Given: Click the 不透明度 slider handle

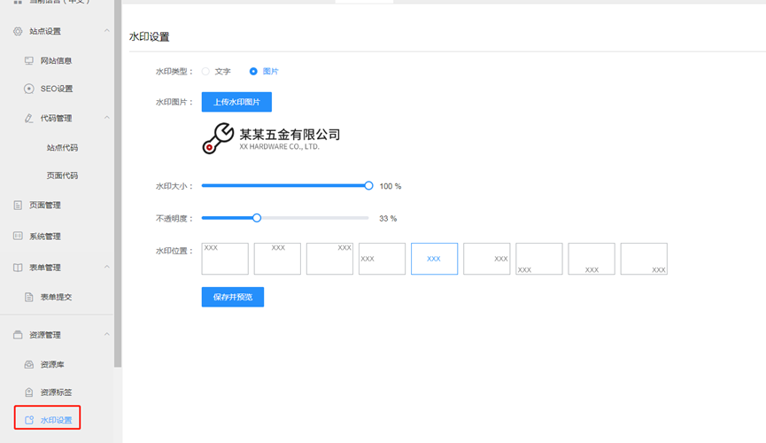Looking at the screenshot, I should click(x=257, y=218).
